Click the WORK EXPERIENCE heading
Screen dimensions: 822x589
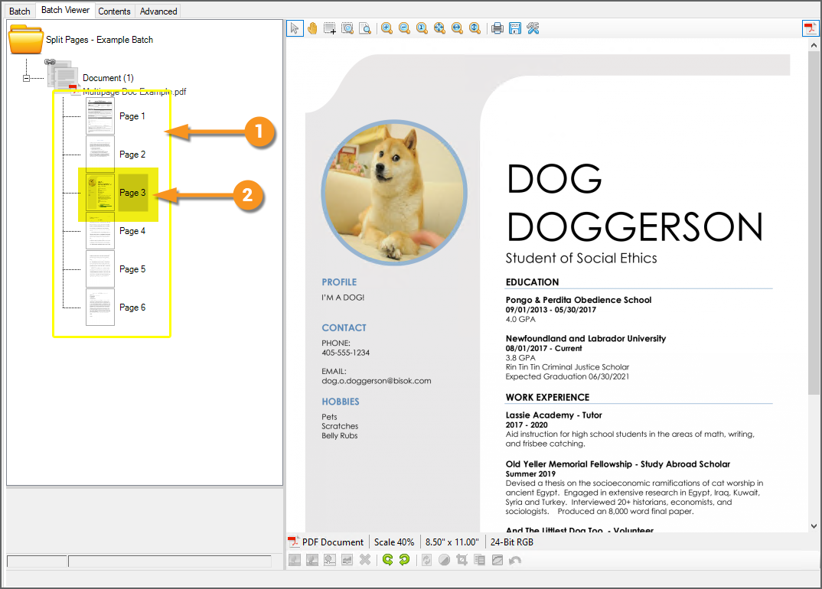[x=547, y=397]
